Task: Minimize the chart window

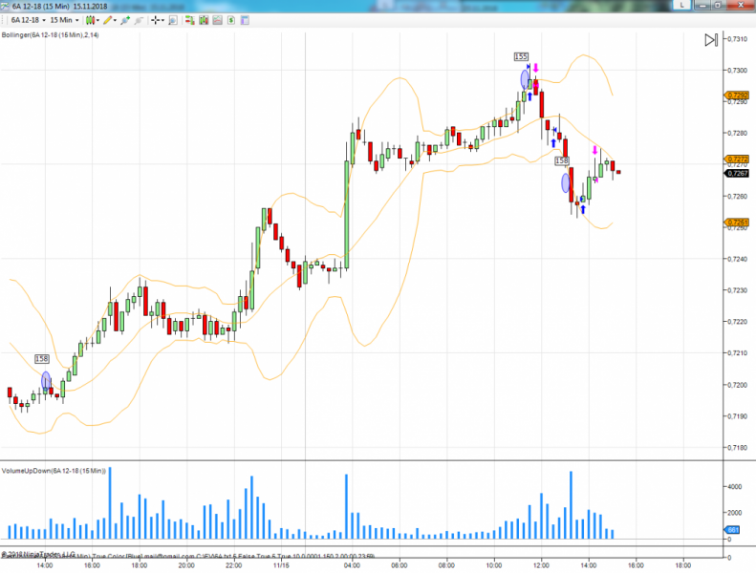Action: (703, 5)
